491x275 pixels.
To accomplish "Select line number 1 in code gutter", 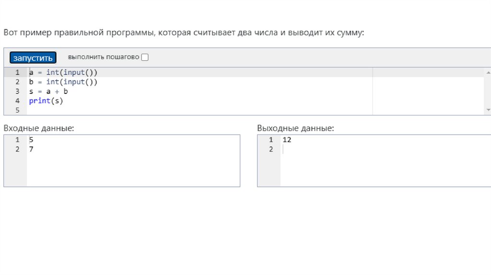I will [x=17, y=72].
